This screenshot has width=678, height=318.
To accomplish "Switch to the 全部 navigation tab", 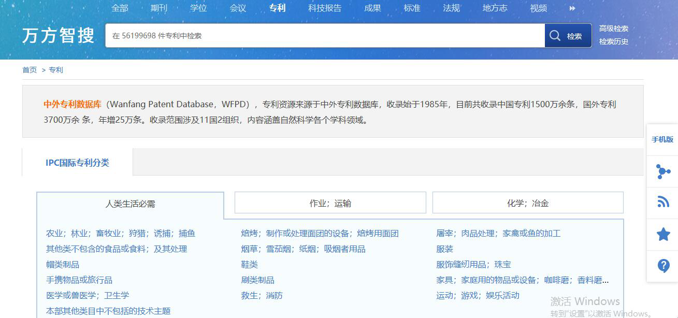I will click(120, 8).
